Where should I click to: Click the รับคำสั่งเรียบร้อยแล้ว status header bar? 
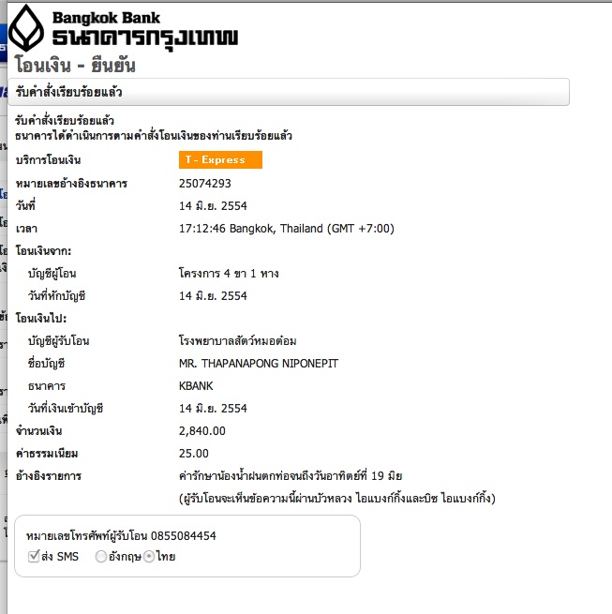289,92
